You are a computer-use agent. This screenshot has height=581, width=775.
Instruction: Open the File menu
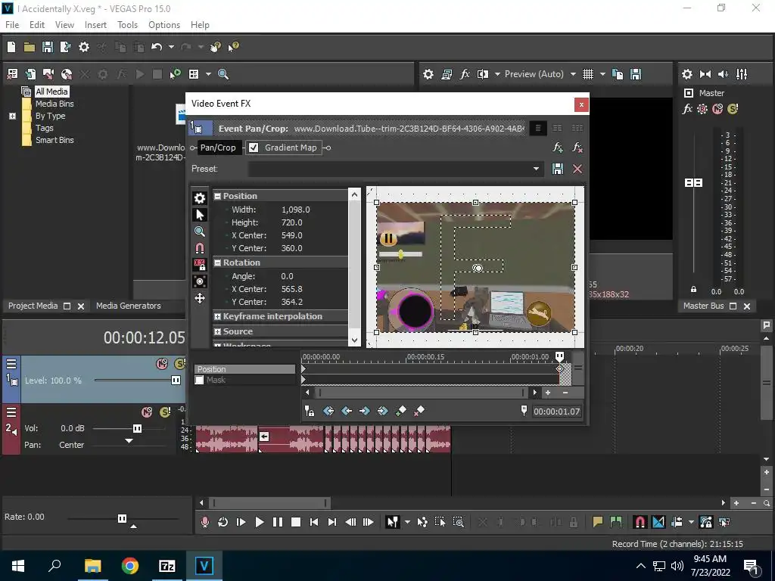[x=12, y=25]
